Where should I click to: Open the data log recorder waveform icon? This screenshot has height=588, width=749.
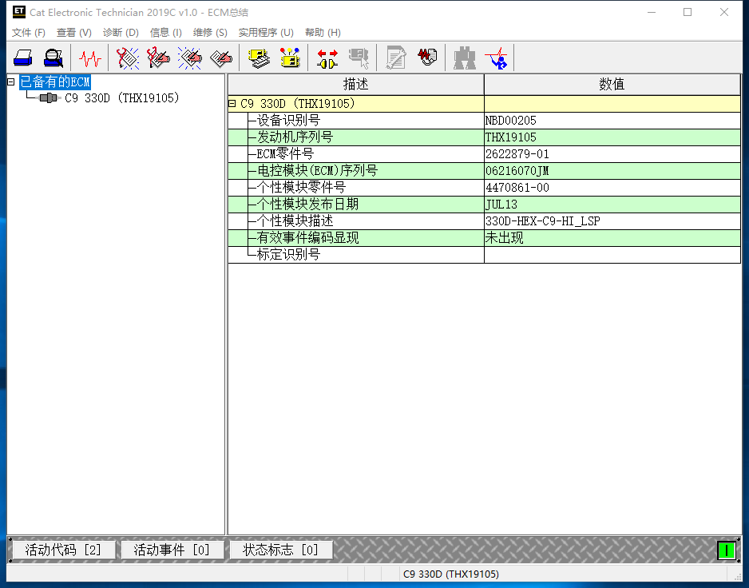427,57
